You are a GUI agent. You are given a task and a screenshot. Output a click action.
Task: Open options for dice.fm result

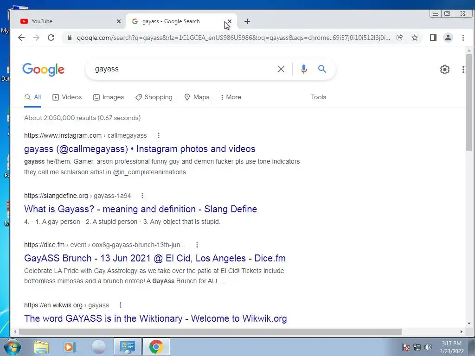197,245
